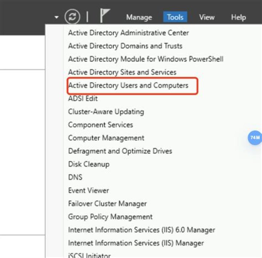
Task: Open Active Directory Sites and Services
Action: [x=122, y=72]
